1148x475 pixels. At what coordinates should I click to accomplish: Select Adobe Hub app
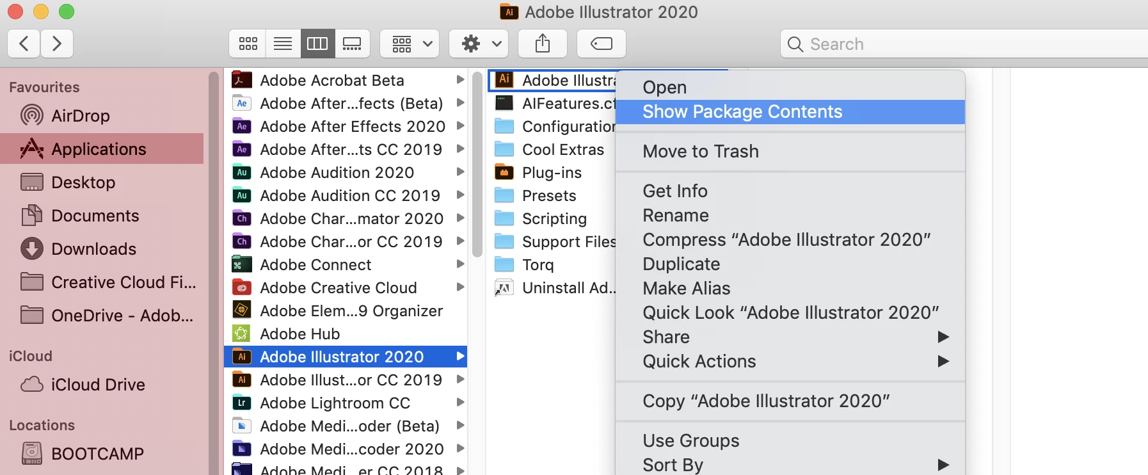point(346,334)
